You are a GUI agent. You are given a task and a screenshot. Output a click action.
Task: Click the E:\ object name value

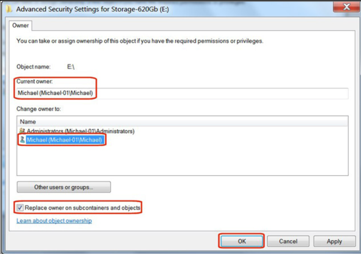[x=71, y=67]
